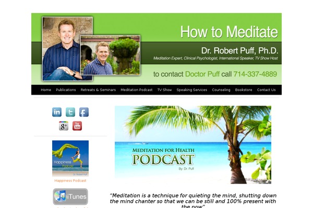Click Contact Us in navigation bar
Image resolution: width=313 pixels, height=208 pixels.
[x=266, y=90]
